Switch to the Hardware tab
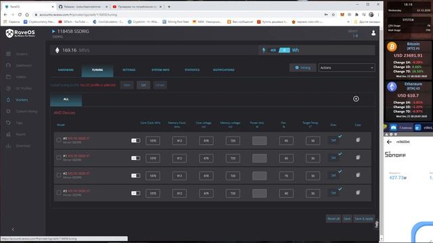Screen dimensions: 433x243 pos(66,70)
